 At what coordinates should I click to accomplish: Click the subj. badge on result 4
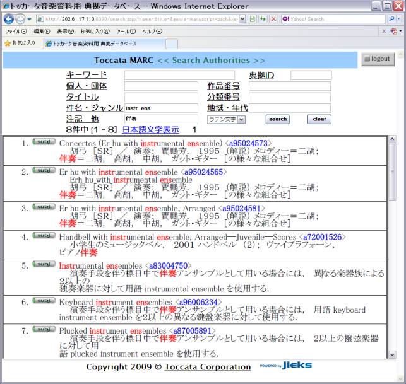click(44, 236)
